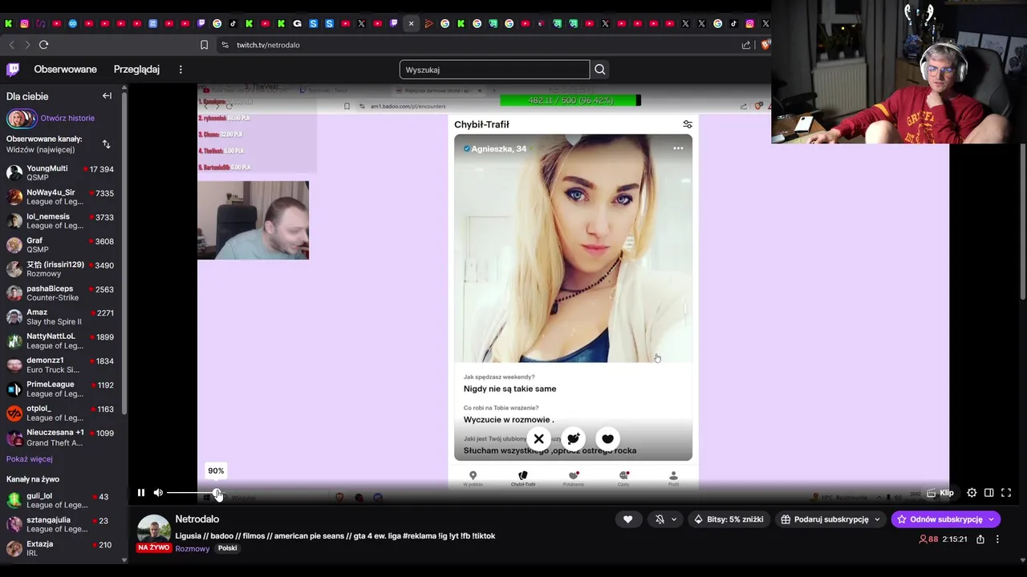The height and width of the screenshot is (577, 1027).
Task: Enter fullscreen mode
Action: click(1006, 493)
